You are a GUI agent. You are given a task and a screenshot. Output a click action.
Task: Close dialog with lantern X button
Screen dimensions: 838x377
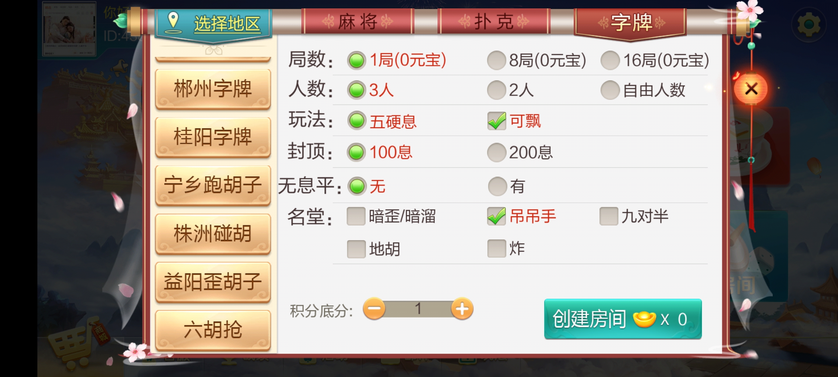pyautogui.click(x=751, y=89)
